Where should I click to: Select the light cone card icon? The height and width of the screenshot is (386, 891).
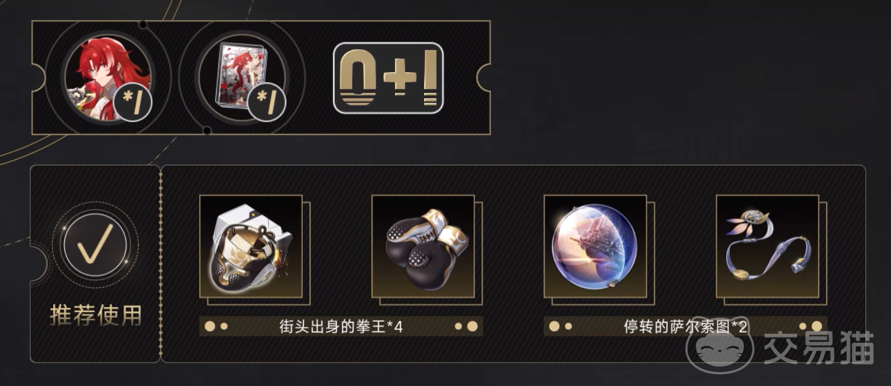[x=241, y=78]
